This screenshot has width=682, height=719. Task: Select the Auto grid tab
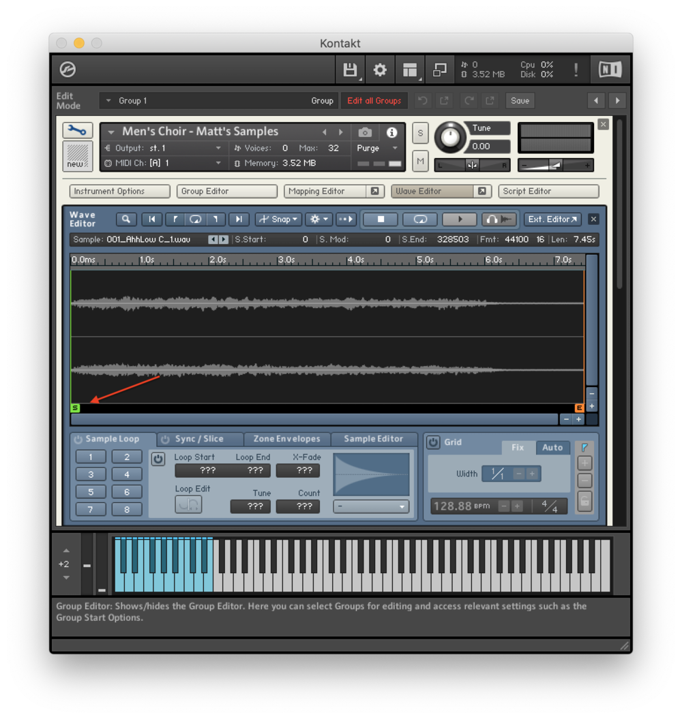552,448
